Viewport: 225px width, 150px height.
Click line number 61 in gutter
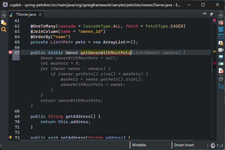(x=17, y=21)
